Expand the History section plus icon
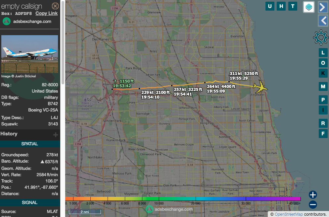Image resolution: width=329 pixels, height=217 pixels. [55, 135]
